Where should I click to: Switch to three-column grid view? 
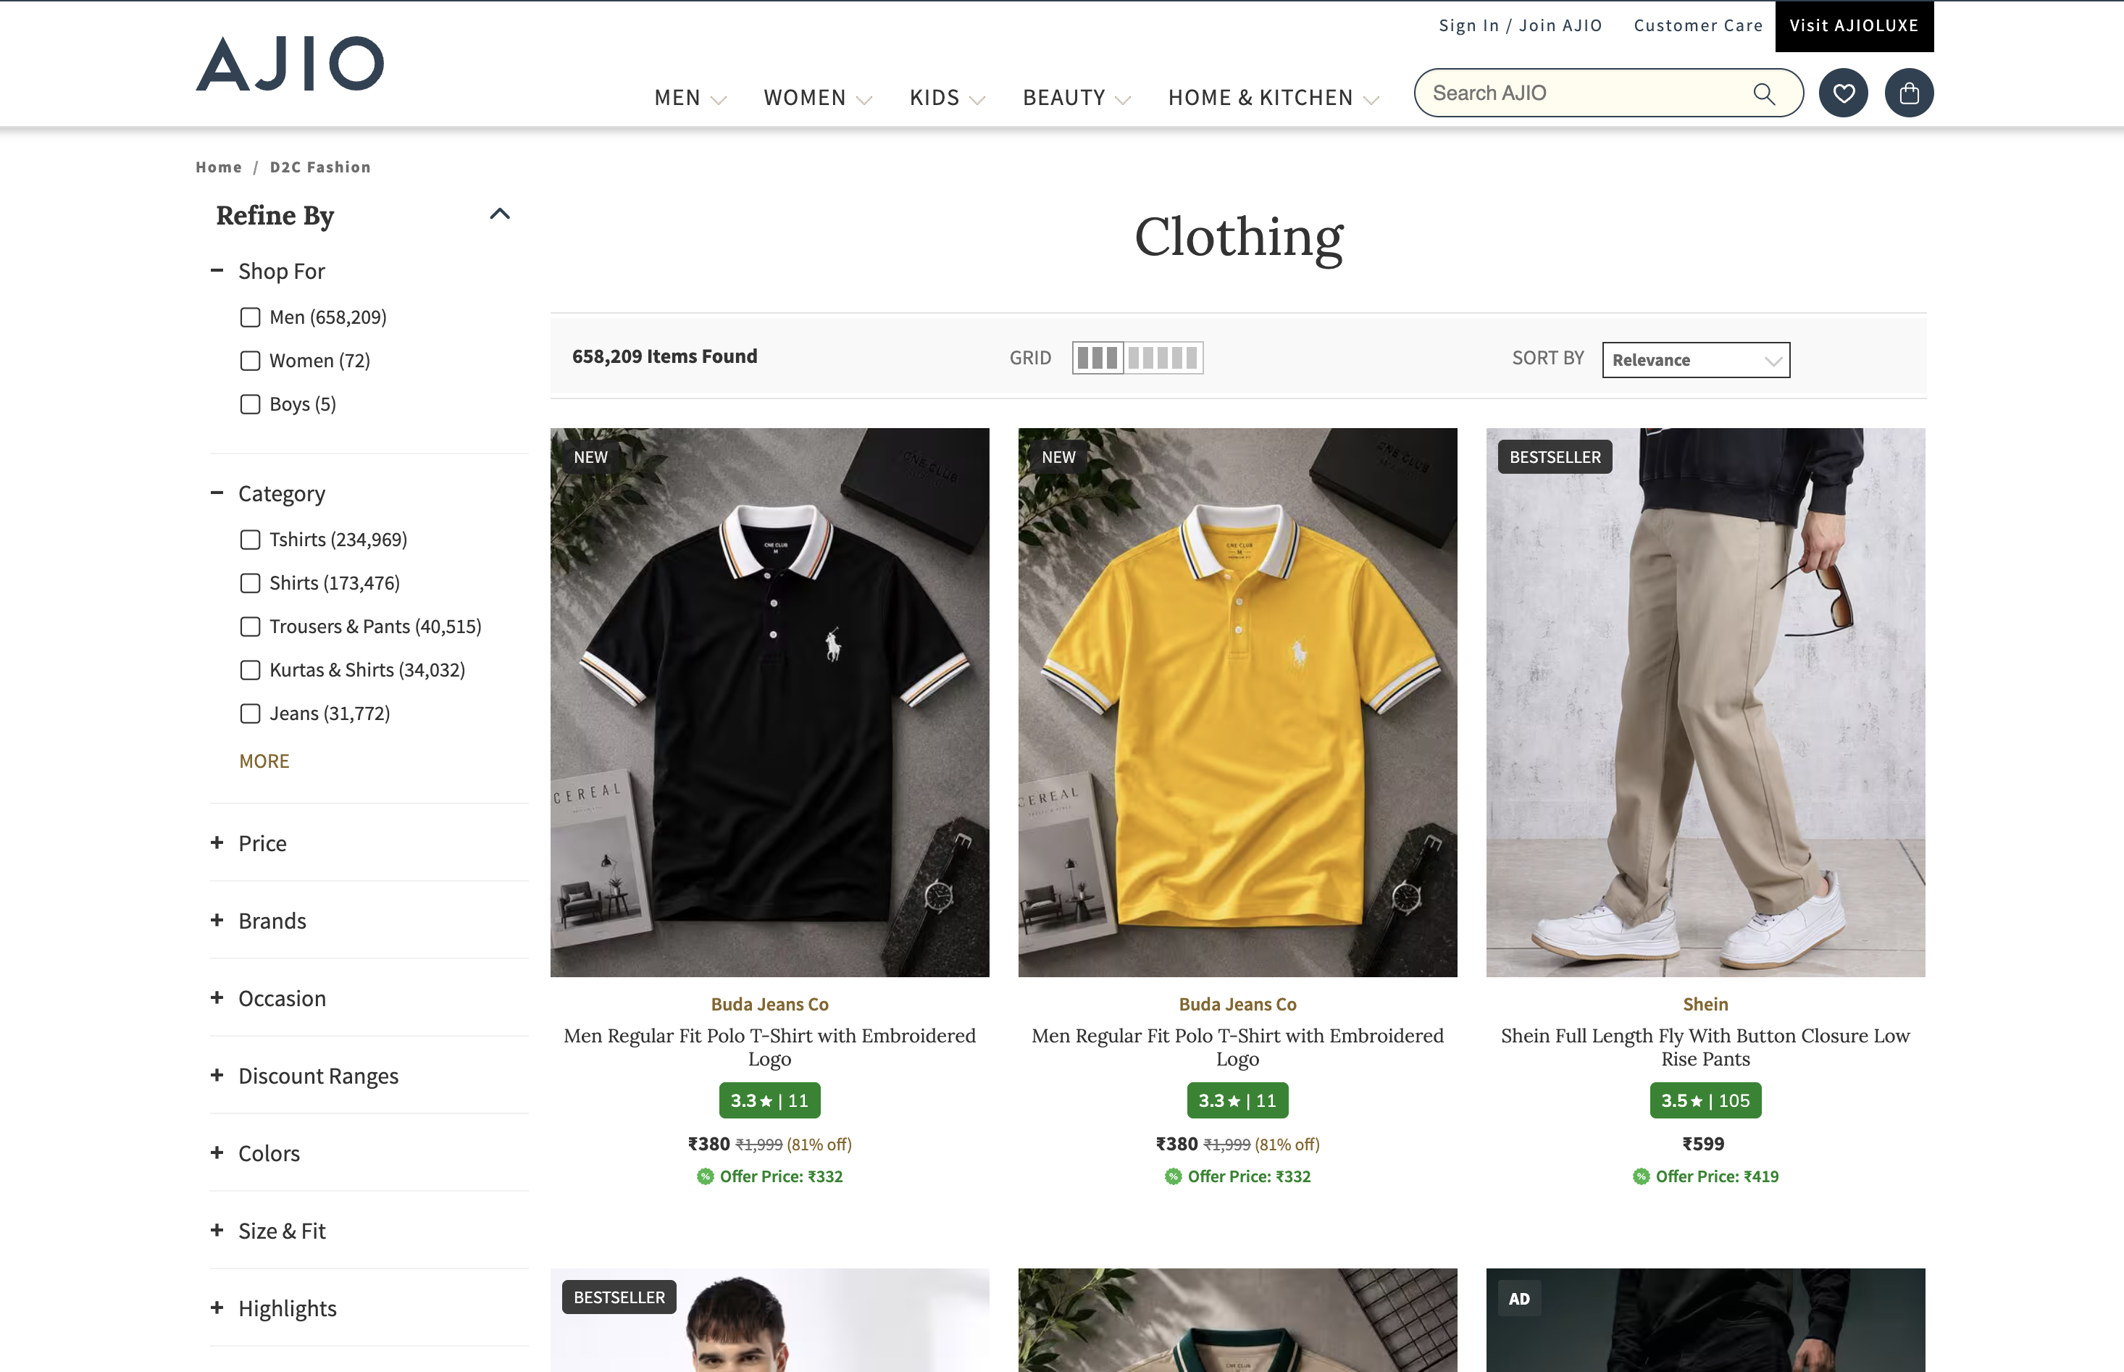point(1097,358)
